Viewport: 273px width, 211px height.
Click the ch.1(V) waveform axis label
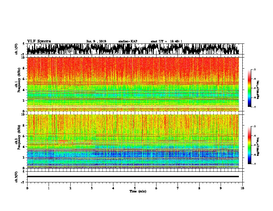click(x=17, y=49)
